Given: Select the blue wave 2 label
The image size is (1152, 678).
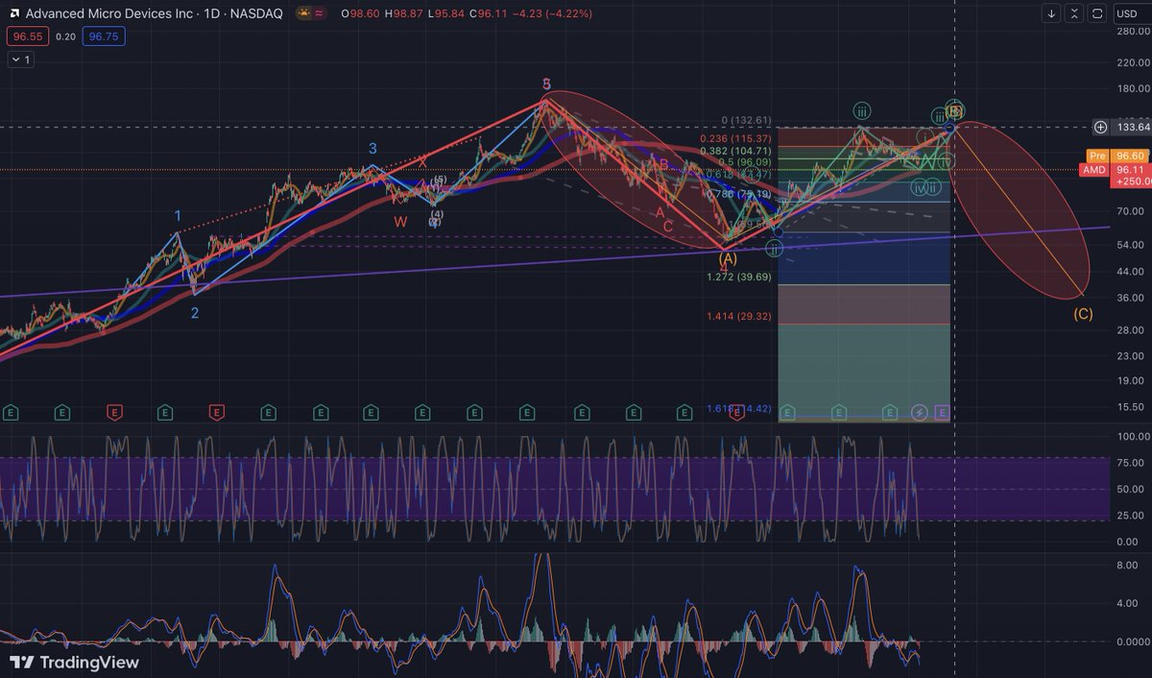Looking at the screenshot, I should pyautogui.click(x=194, y=313).
